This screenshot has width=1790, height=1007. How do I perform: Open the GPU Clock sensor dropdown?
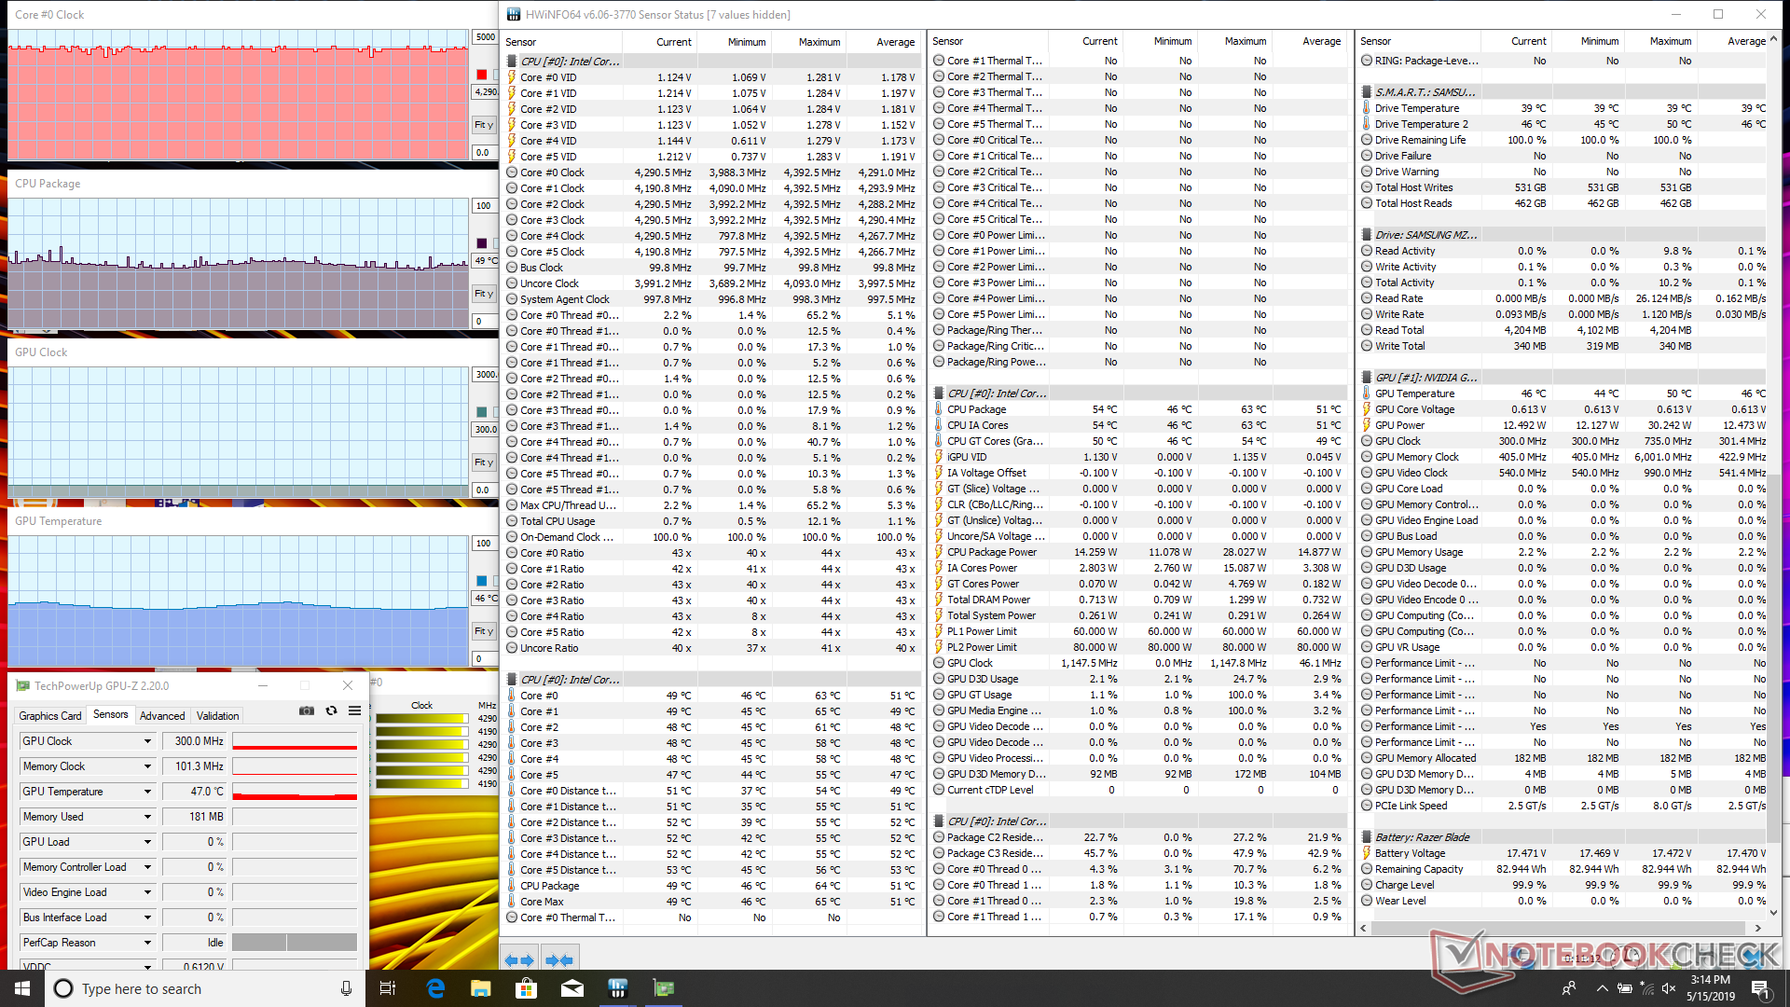(147, 741)
